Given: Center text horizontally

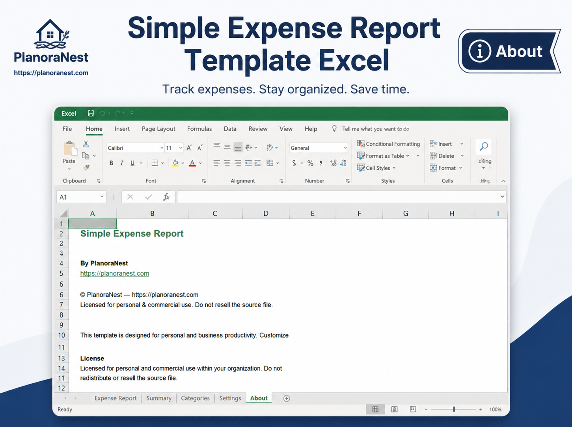Looking at the screenshot, I should tap(227, 163).
